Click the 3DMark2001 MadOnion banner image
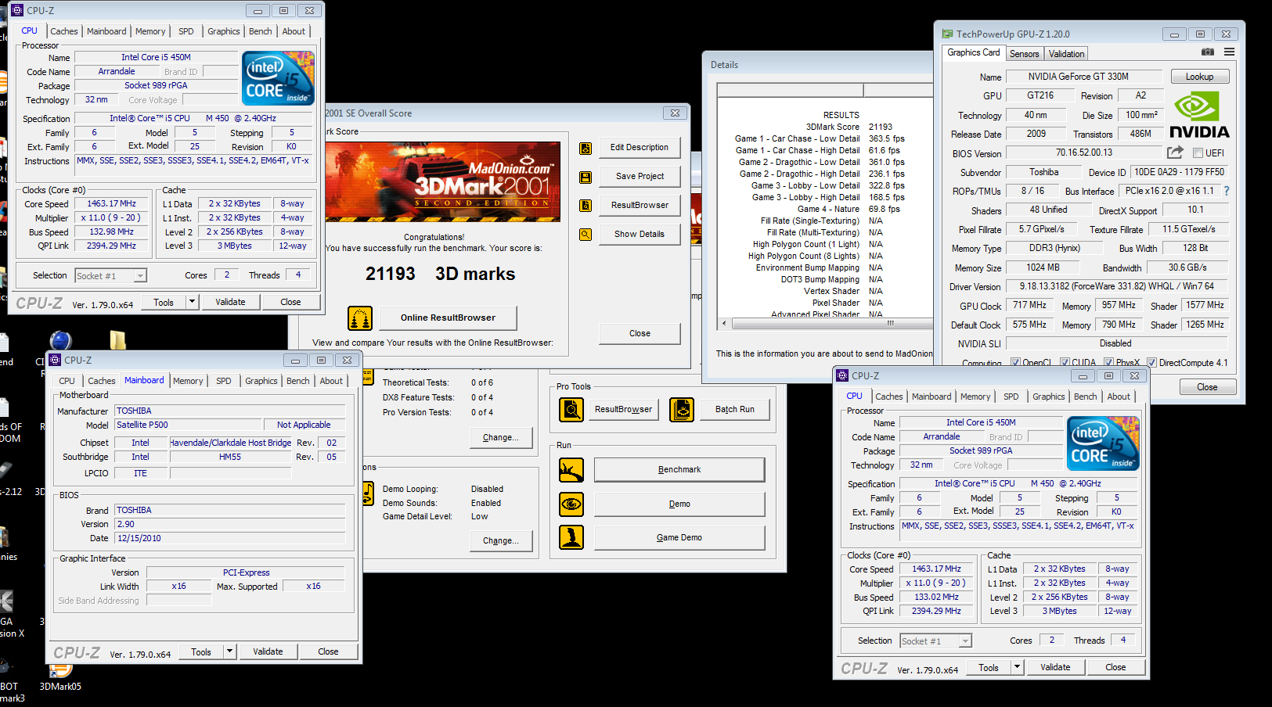 point(444,181)
